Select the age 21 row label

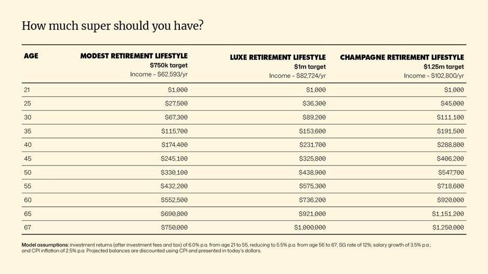[x=27, y=90]
